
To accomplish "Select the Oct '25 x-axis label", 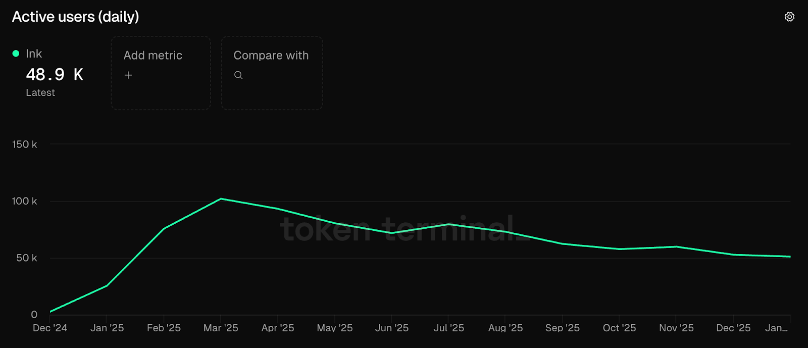I will pos(619,328).
